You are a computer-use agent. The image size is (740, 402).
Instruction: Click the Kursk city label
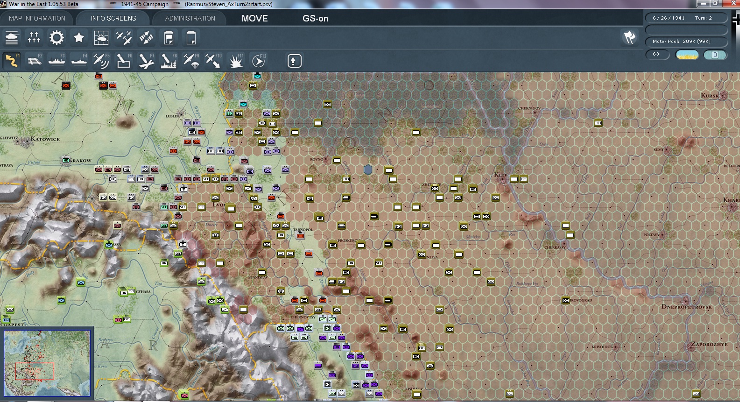[x=710, y=96]
